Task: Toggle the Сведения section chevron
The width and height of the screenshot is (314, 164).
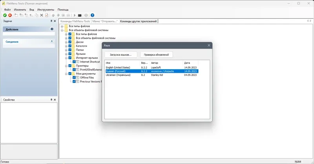Action: pos(52,41)
